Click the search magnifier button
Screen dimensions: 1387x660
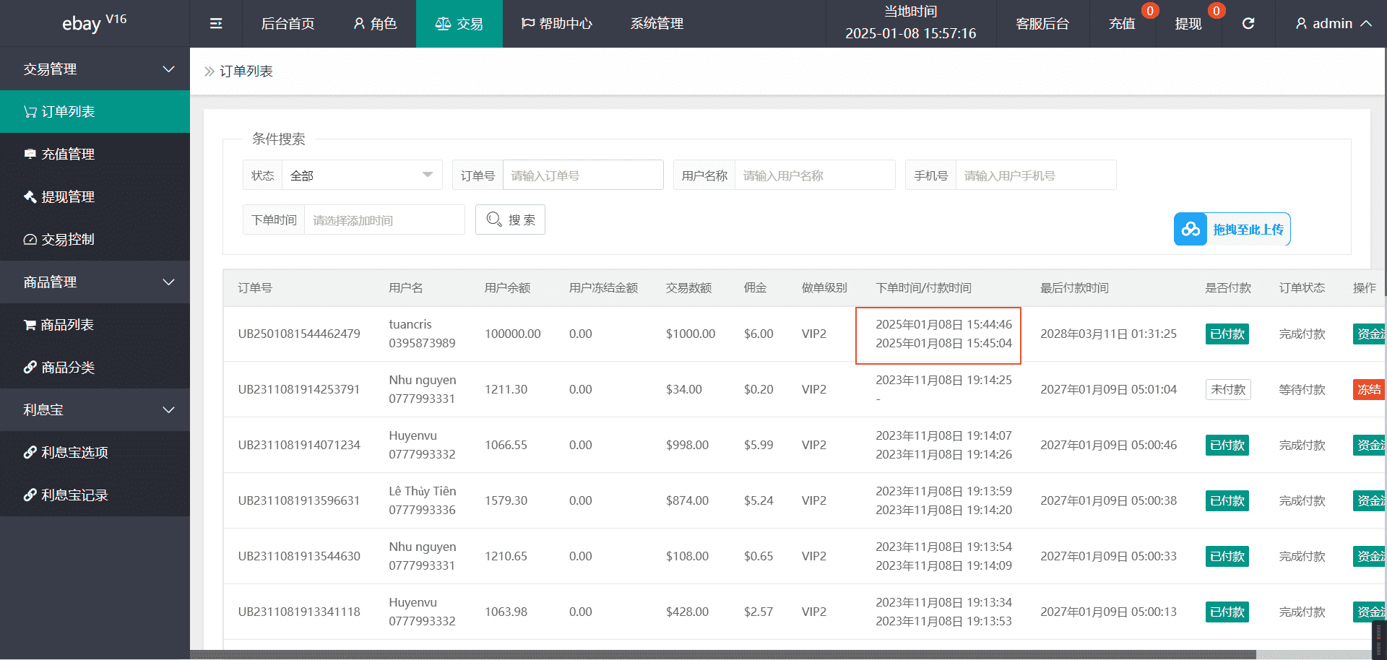pyautogui.click(x=510, y=220)
